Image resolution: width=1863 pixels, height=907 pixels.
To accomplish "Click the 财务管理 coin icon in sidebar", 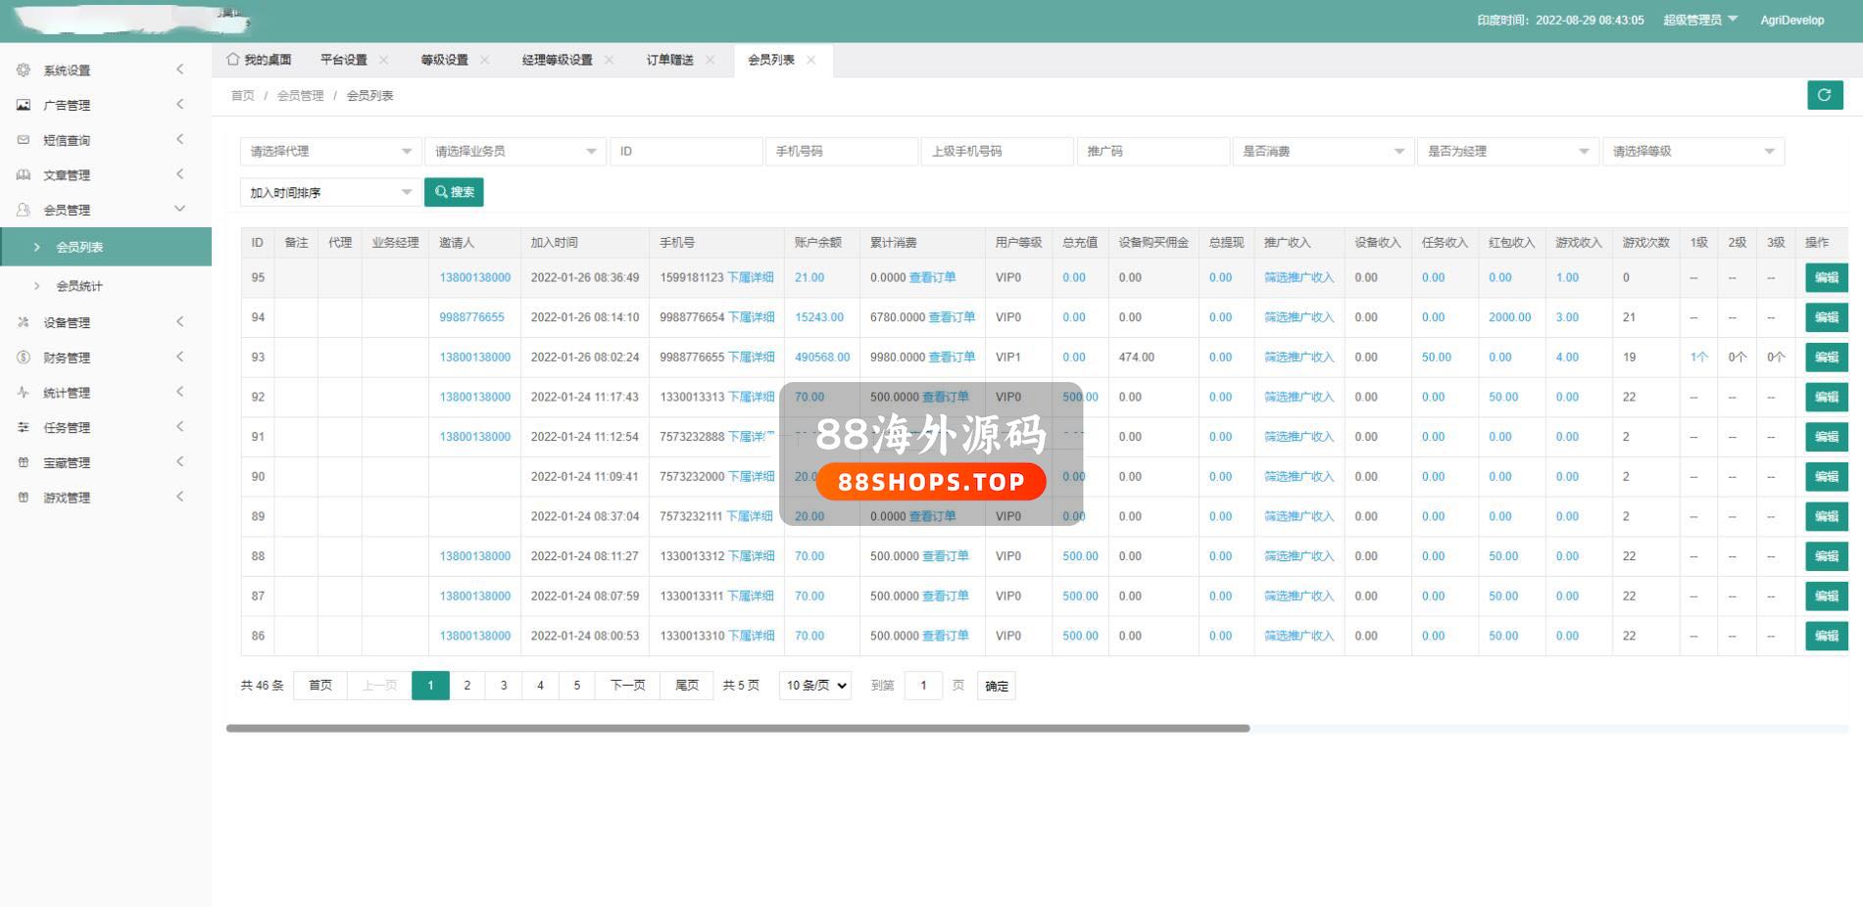I will [24, 358].
